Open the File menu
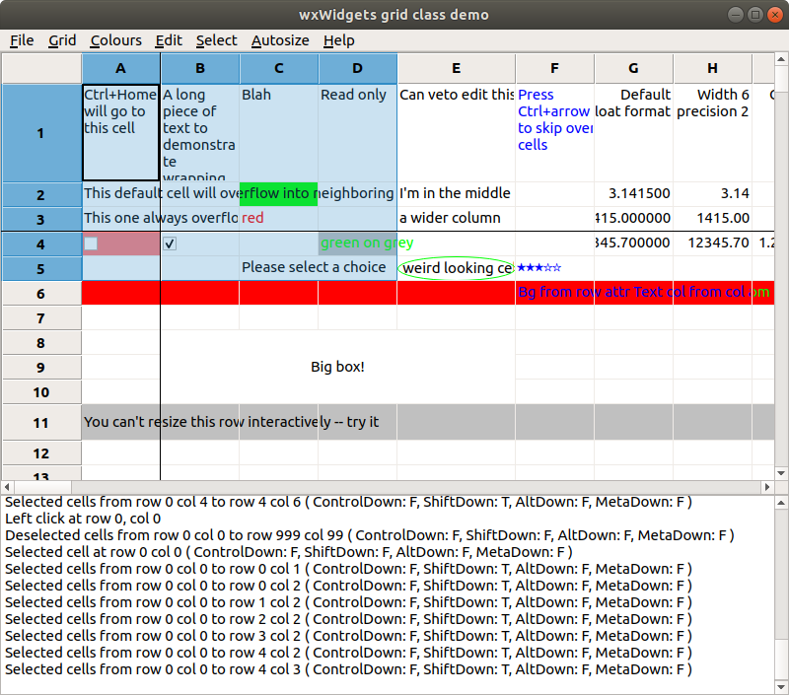This screenshot has width=789, height=695. [22, 40]
